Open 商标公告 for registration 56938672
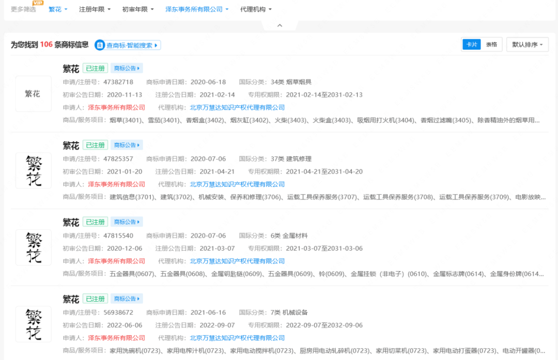The height and width of the screenshot is (360, 558). (x=127, y=299)
